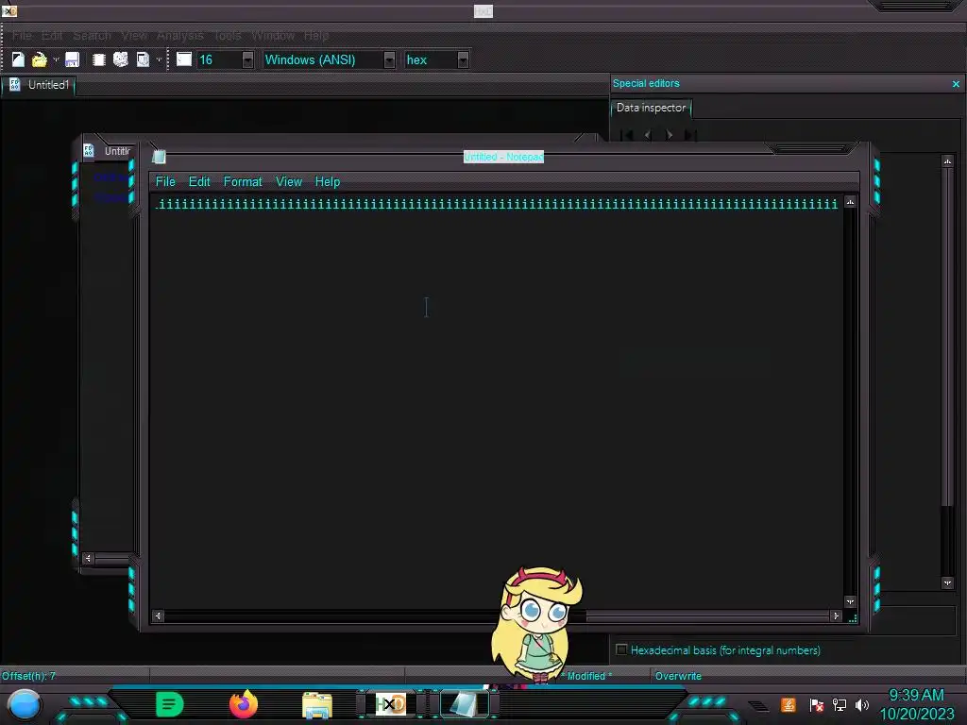The image size is (967, 725).
Task: Click the Open main memory chip icon
Action: (x=98, y=59)
